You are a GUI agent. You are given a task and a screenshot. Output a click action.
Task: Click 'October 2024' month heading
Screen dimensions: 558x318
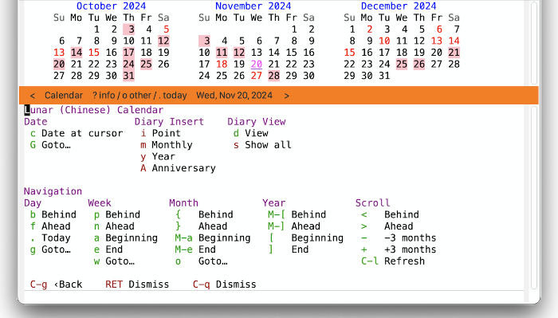point(111,6)
